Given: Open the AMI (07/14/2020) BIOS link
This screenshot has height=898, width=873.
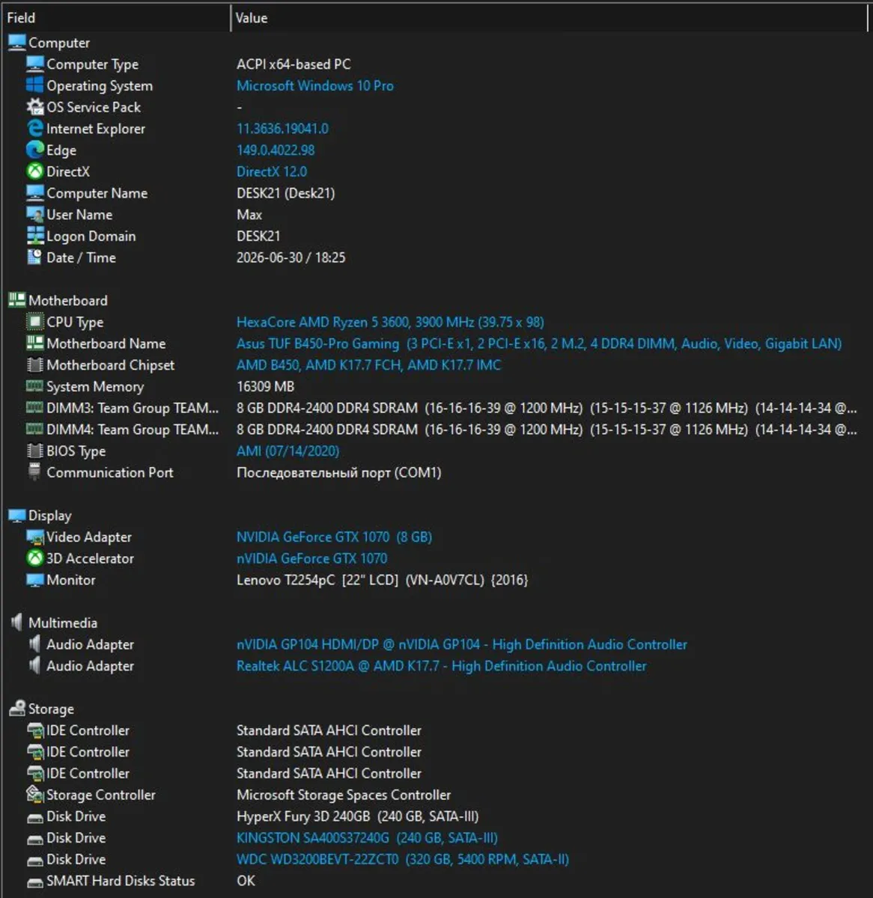Looking at the screenshot, I should click(288, 451).
